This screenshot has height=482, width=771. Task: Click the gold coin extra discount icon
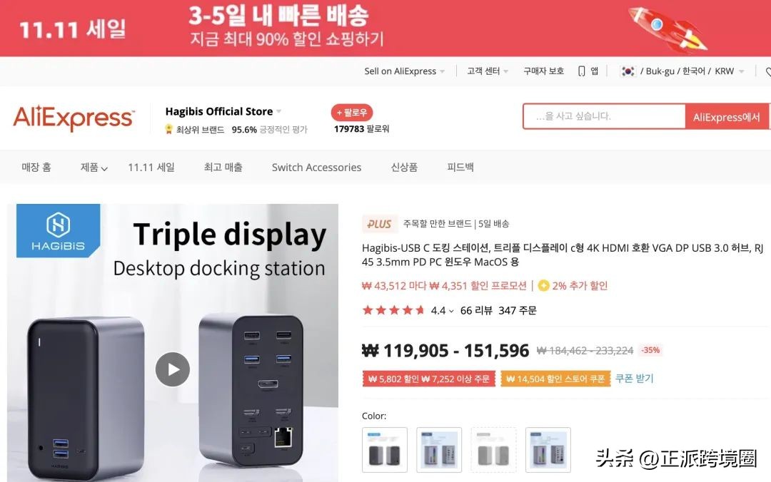coord(543,285)
